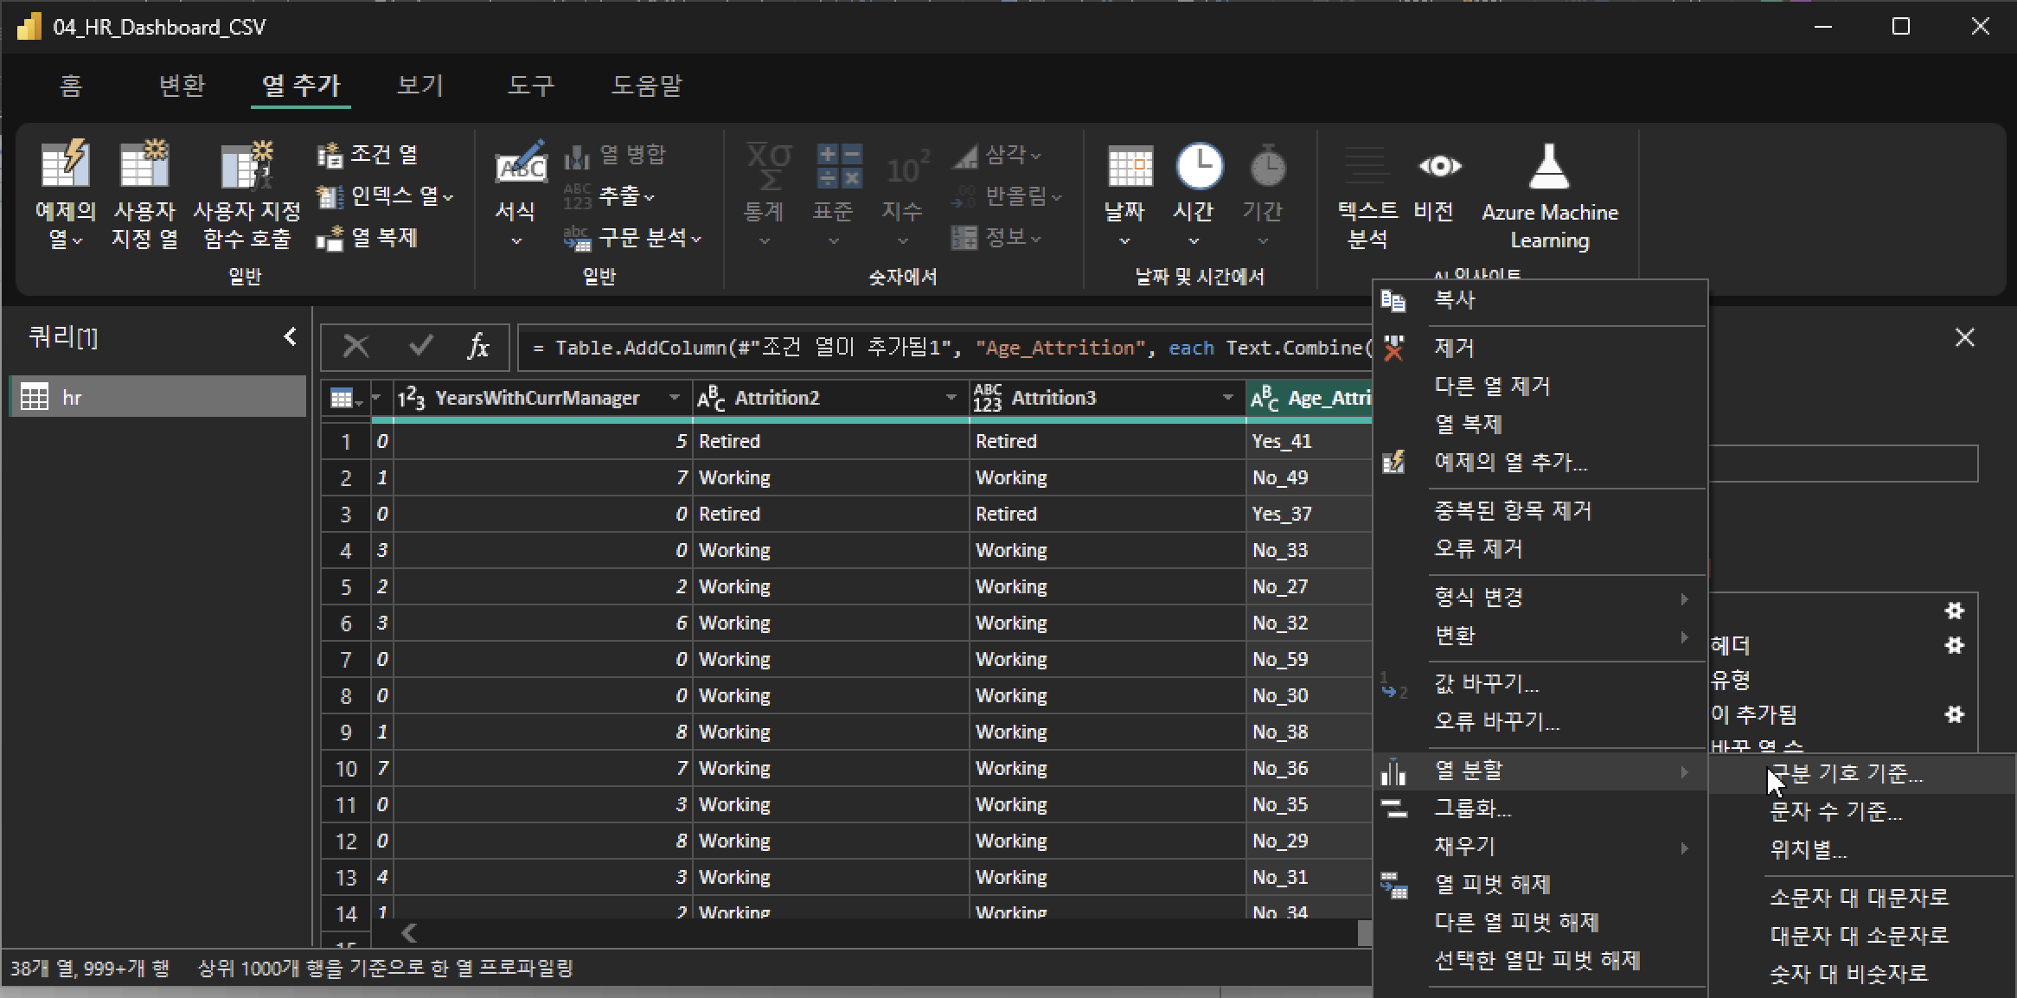This screenshot has height=998, width=2017.
Task: Open the Attrition2 column filter dropdown
Action: pos(951,398)
